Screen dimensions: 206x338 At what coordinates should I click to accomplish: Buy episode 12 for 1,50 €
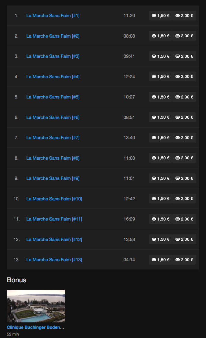click(161, 239)
